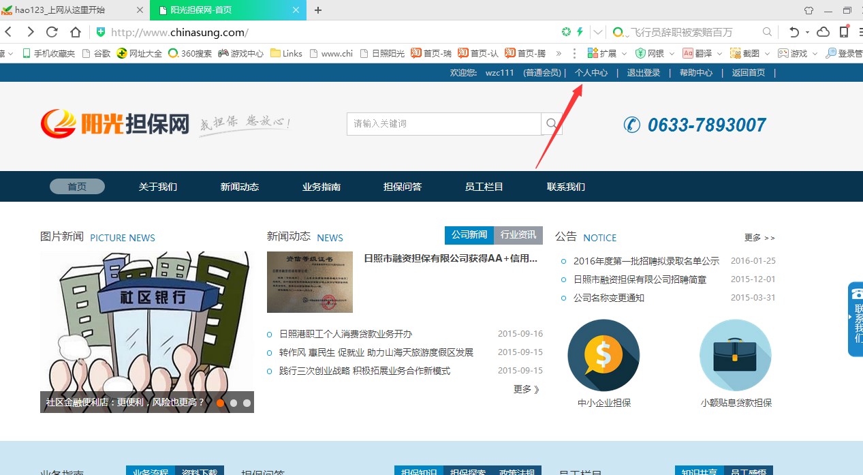
Task: Open new tab with plus icon
Action: (318, 10)
